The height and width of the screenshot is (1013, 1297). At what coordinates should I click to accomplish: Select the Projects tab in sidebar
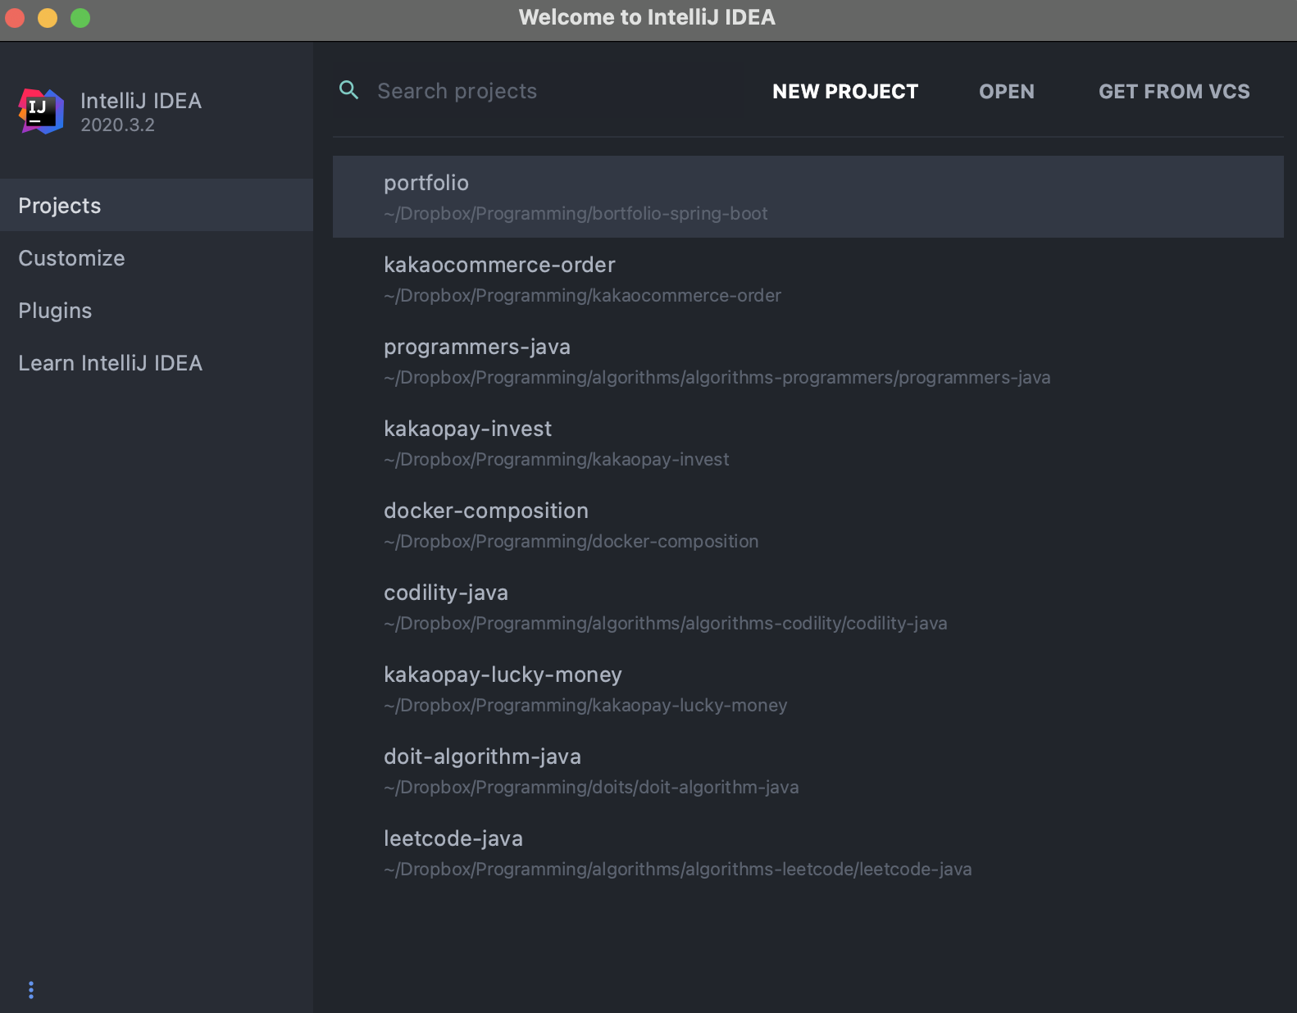[157, 205]
